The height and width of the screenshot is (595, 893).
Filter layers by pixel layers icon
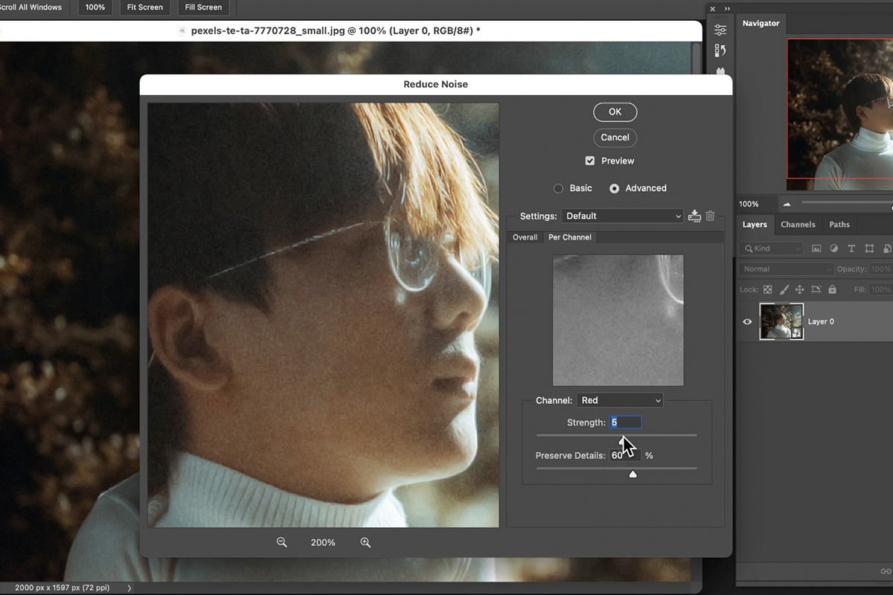(x=816, y=248)
